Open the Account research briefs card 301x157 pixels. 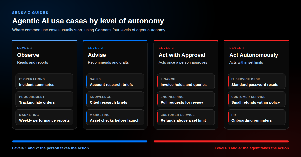(x=115, y=81)
